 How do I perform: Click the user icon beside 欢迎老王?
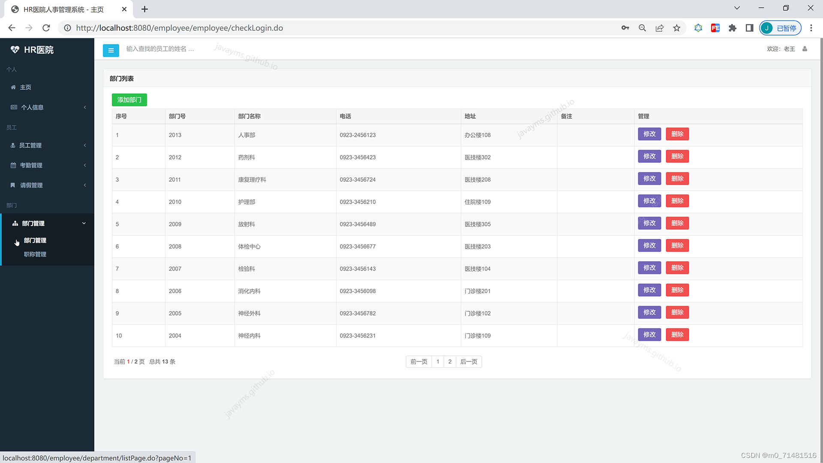pyautogui.click(x=805, y=48)
